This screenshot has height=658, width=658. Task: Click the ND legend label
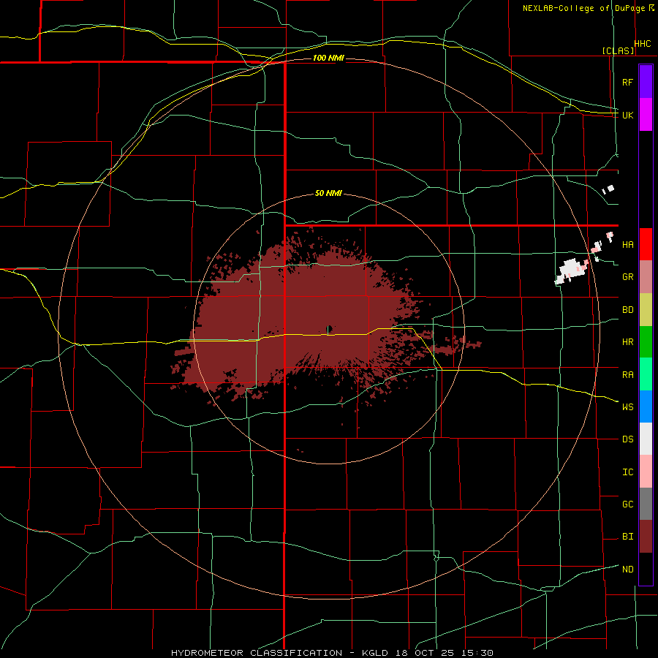coord(627,570)
